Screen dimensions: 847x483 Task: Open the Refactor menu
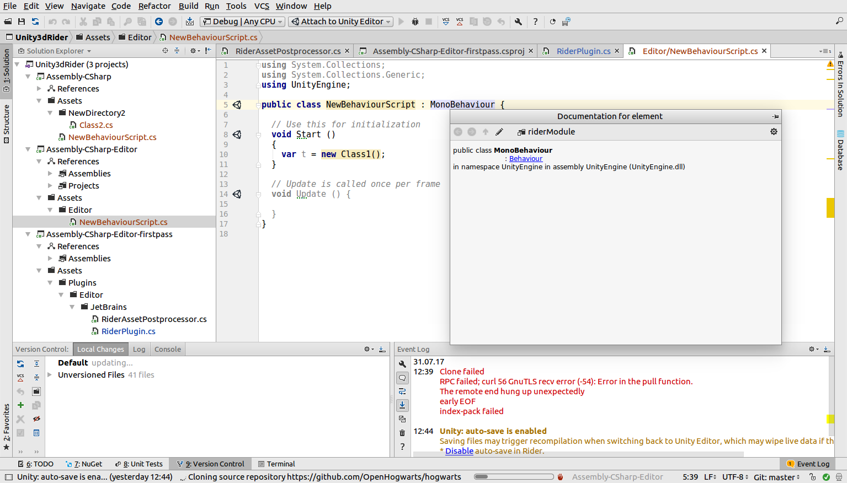click(x=155, y=6)
